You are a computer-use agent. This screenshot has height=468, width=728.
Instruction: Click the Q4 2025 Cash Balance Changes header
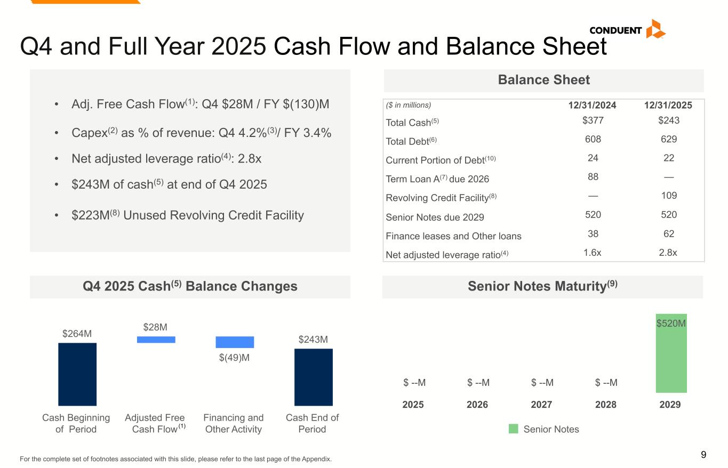(190, 287)
